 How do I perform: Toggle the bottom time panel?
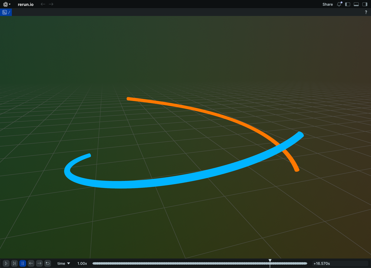[356, 4]
